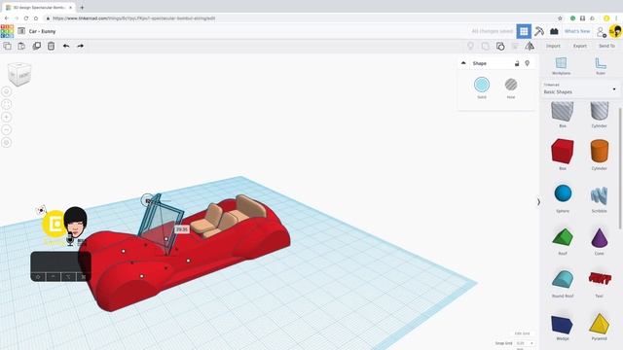Click the Duplicate toolbar icon
Screen dimensions: 623x350
(x=37, y=46)
